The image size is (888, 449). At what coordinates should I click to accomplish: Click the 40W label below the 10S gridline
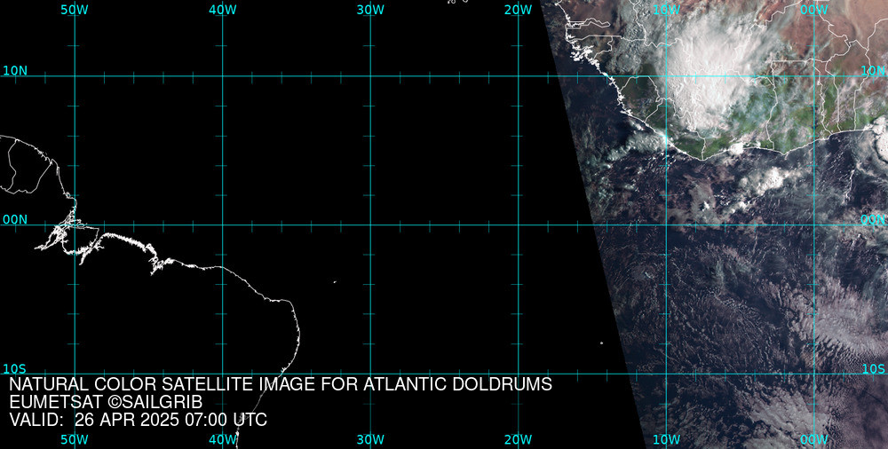pyautogui.click(x=223, y=440)
